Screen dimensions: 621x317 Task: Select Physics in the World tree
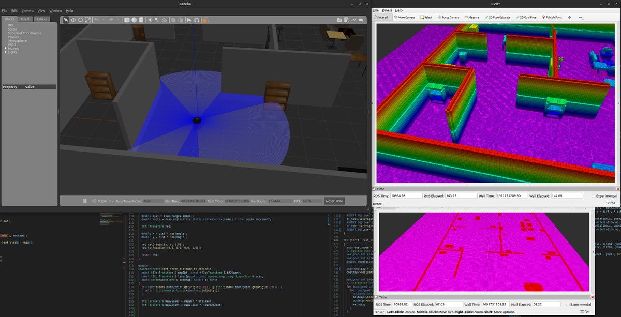[x=13, y=37]
